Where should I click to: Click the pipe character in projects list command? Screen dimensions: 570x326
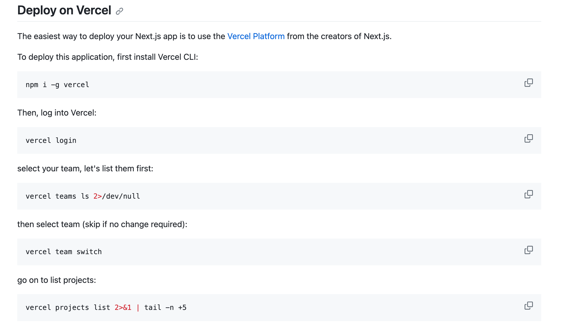[x=138, y=307]
